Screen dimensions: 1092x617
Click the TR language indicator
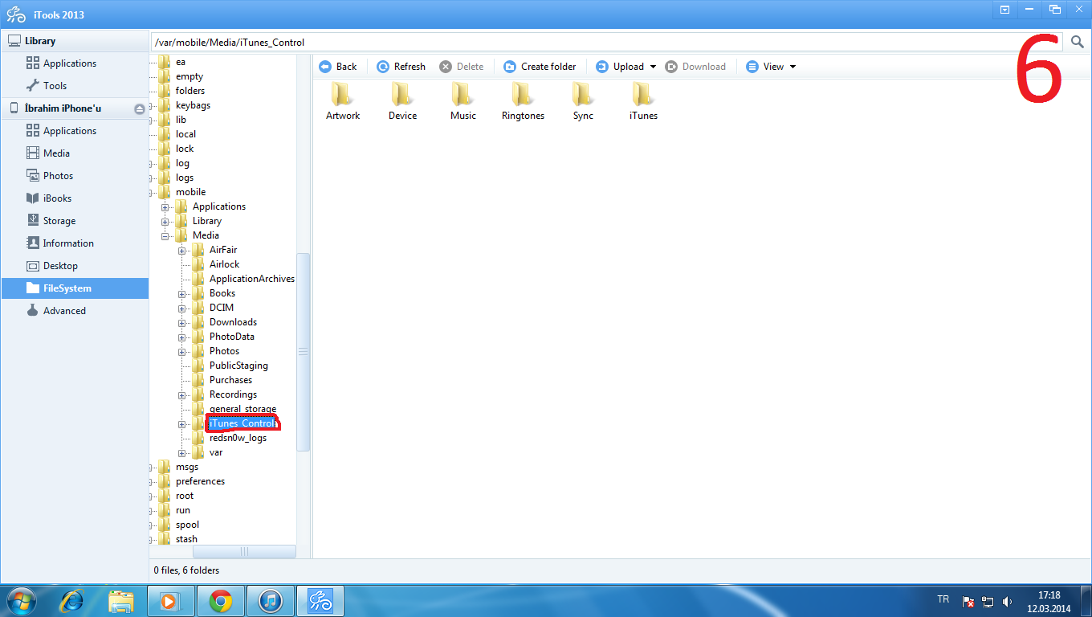pyautogui.click(x=943, y=600)
